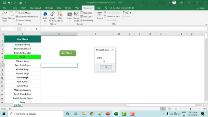Screen dimensions: 208x117
Task: Switch to Normal view
Action: (x=163, y=109)
